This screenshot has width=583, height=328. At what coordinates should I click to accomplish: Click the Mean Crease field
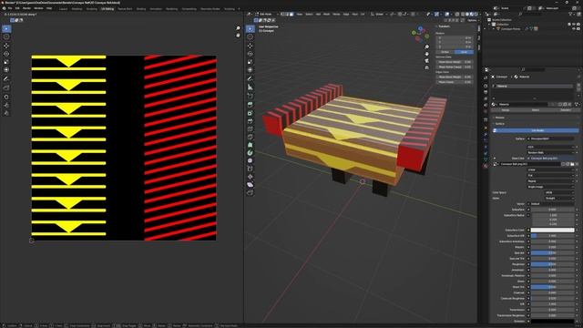point(455,82)
